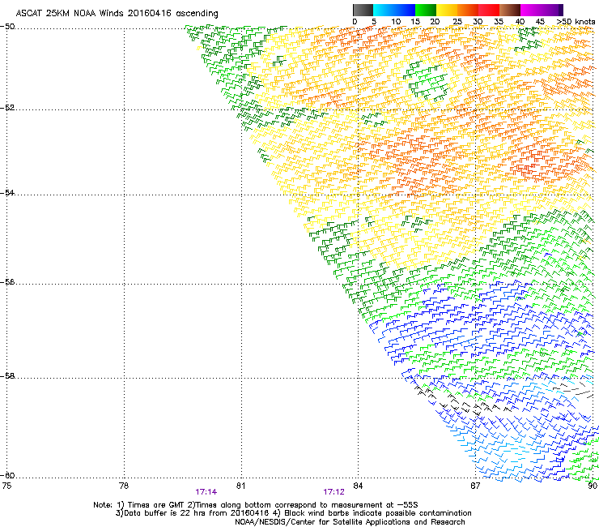
Task: Click the cyan 5-10 knots legend segment
Action: point(384,10)
